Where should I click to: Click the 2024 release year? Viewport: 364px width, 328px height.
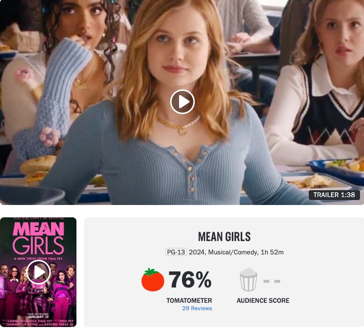point(197,252)
